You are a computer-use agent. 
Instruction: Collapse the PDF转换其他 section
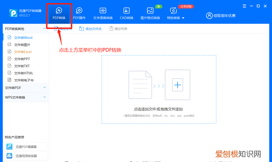[x=44, y=28]
